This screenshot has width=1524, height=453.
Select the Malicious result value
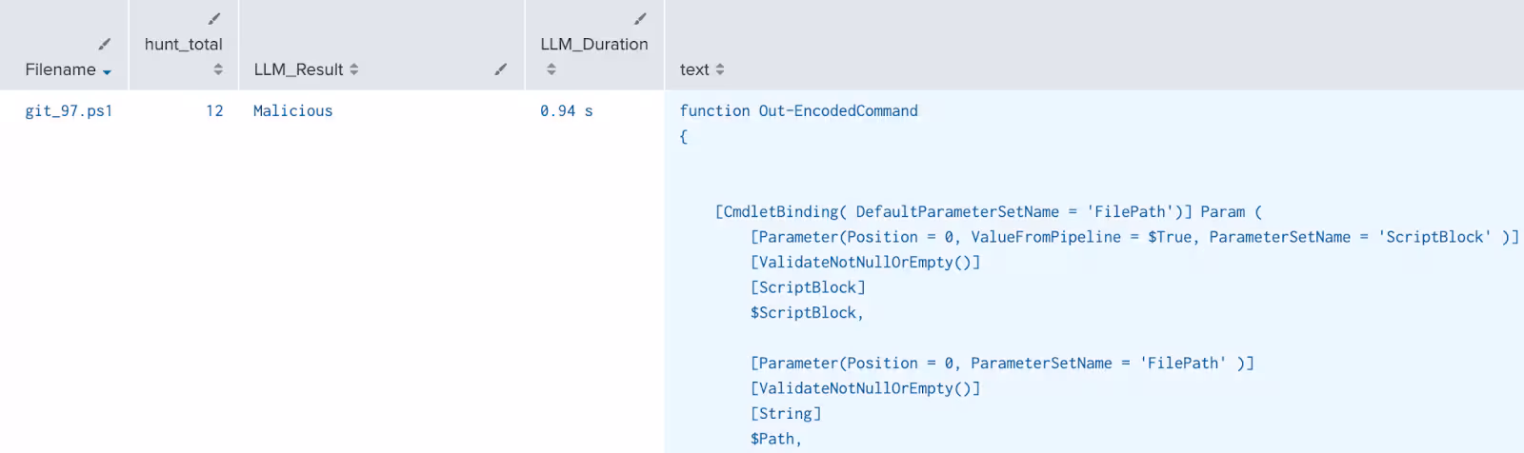292,110
